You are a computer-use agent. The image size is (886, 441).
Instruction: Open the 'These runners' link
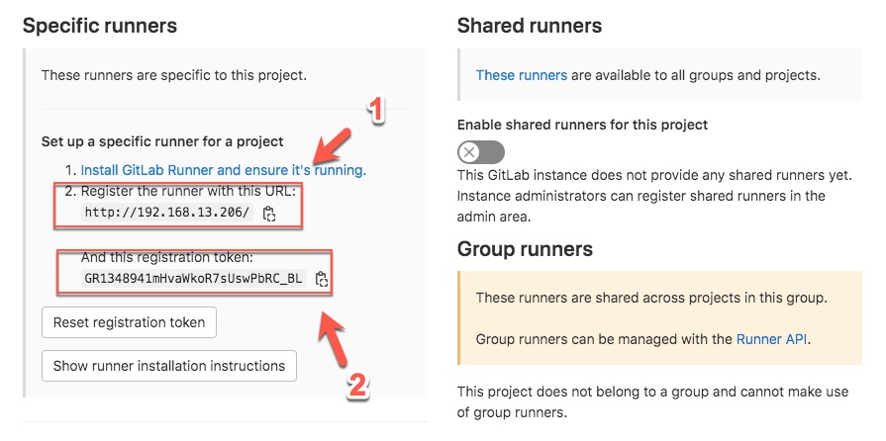(x=522, y=75)
